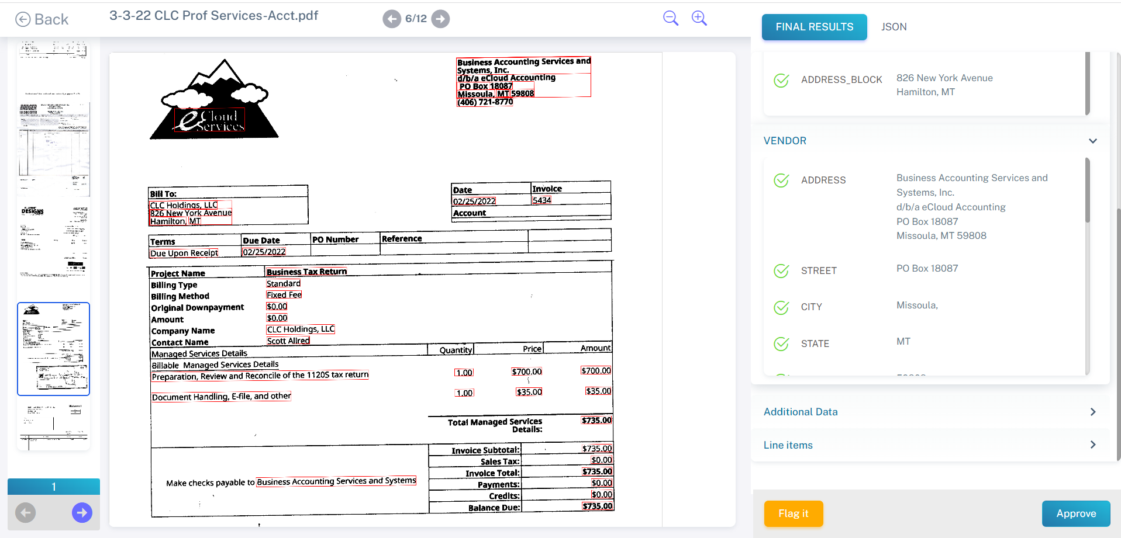1121x538 pixels.
Task: Click the Balance Due '$735.00' amount
Action: tap(598, 506)
